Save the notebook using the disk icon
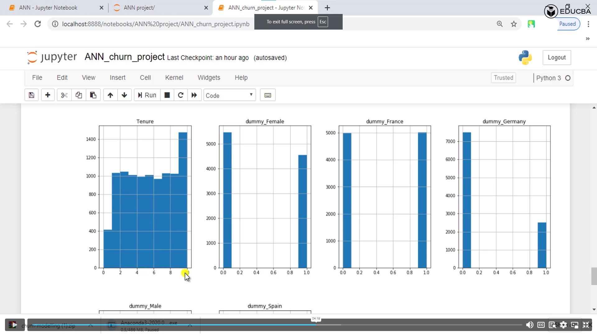Image resolution: width=597 pixels, height=336 pixels. pyautogui.click(x=31, y=95)
